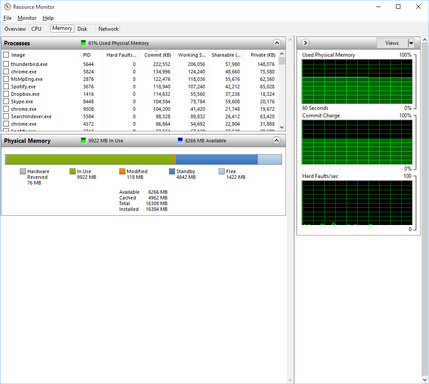Sort by the Shareable column header

[226, 55]
